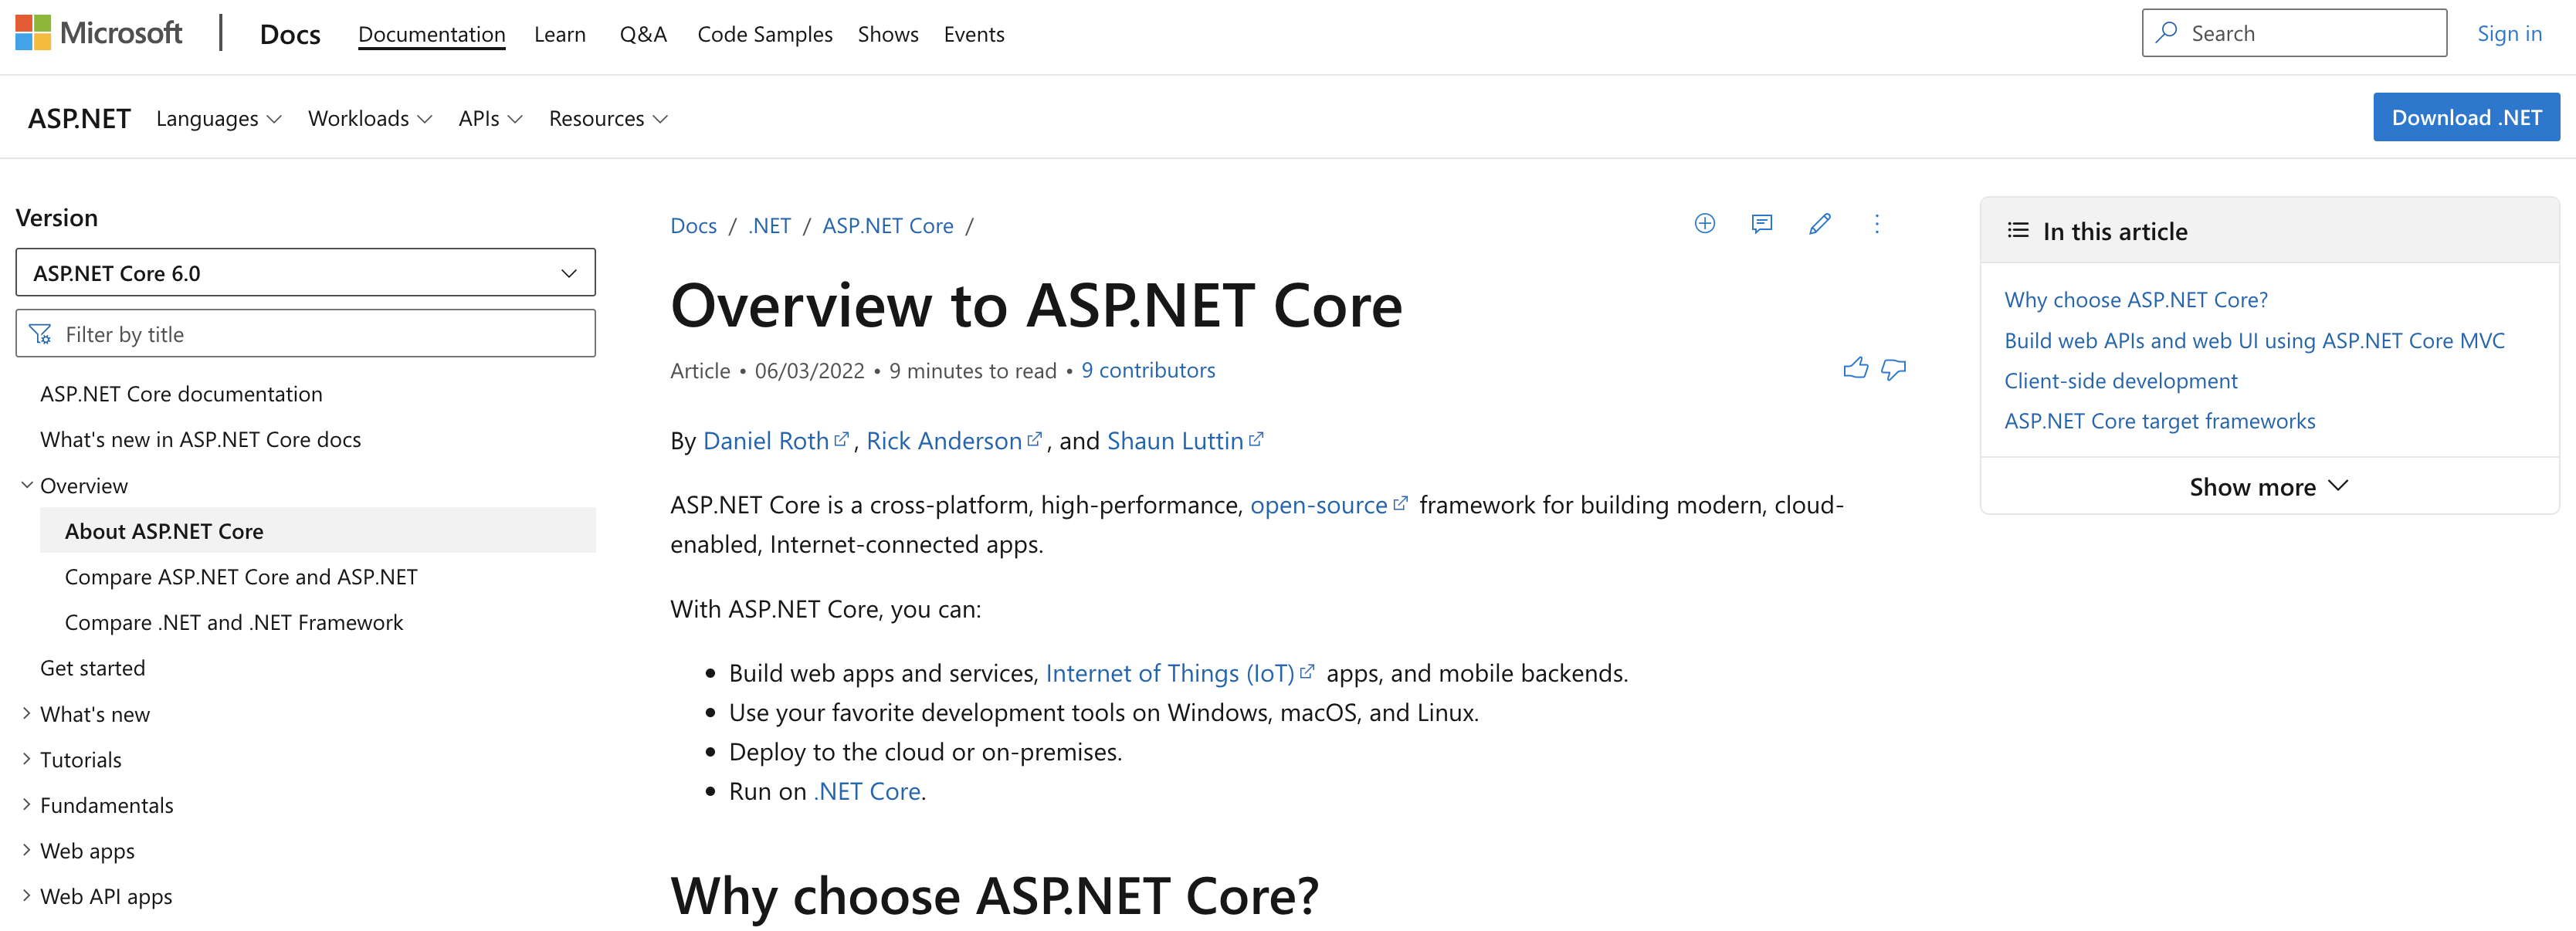Open the Languages dropdown
This screenshot has height=931, width=2576.
[219, 118]
